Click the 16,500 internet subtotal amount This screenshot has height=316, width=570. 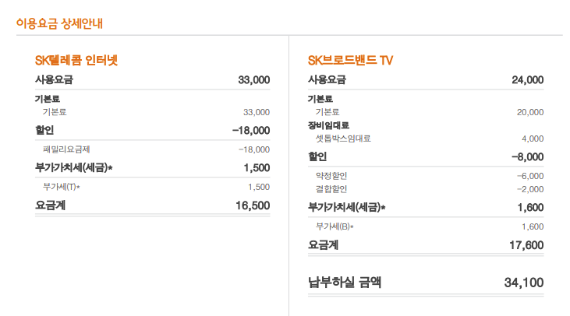coord(253,206)
